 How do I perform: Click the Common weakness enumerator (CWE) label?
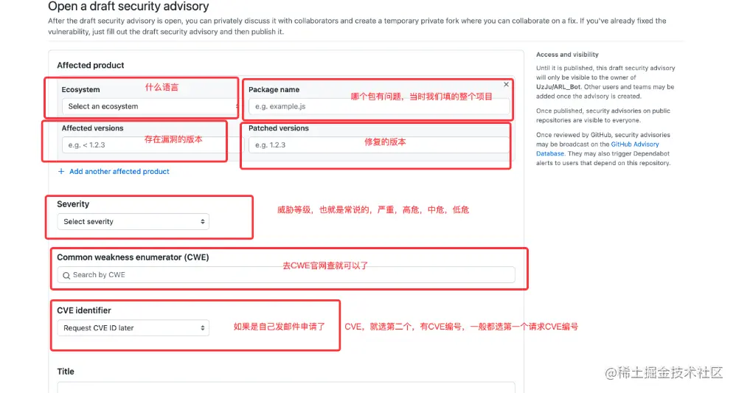click(x=133, y=257)
